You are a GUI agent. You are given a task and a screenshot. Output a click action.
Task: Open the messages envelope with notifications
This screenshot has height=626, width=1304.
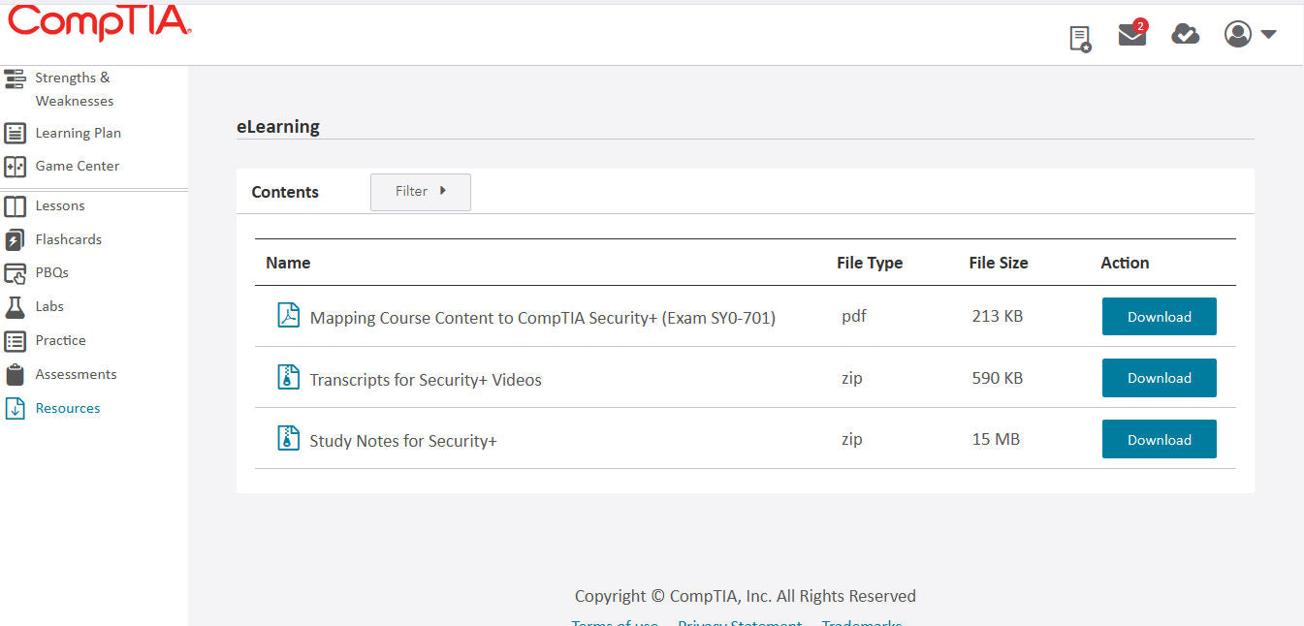[x=1131, y=35]
